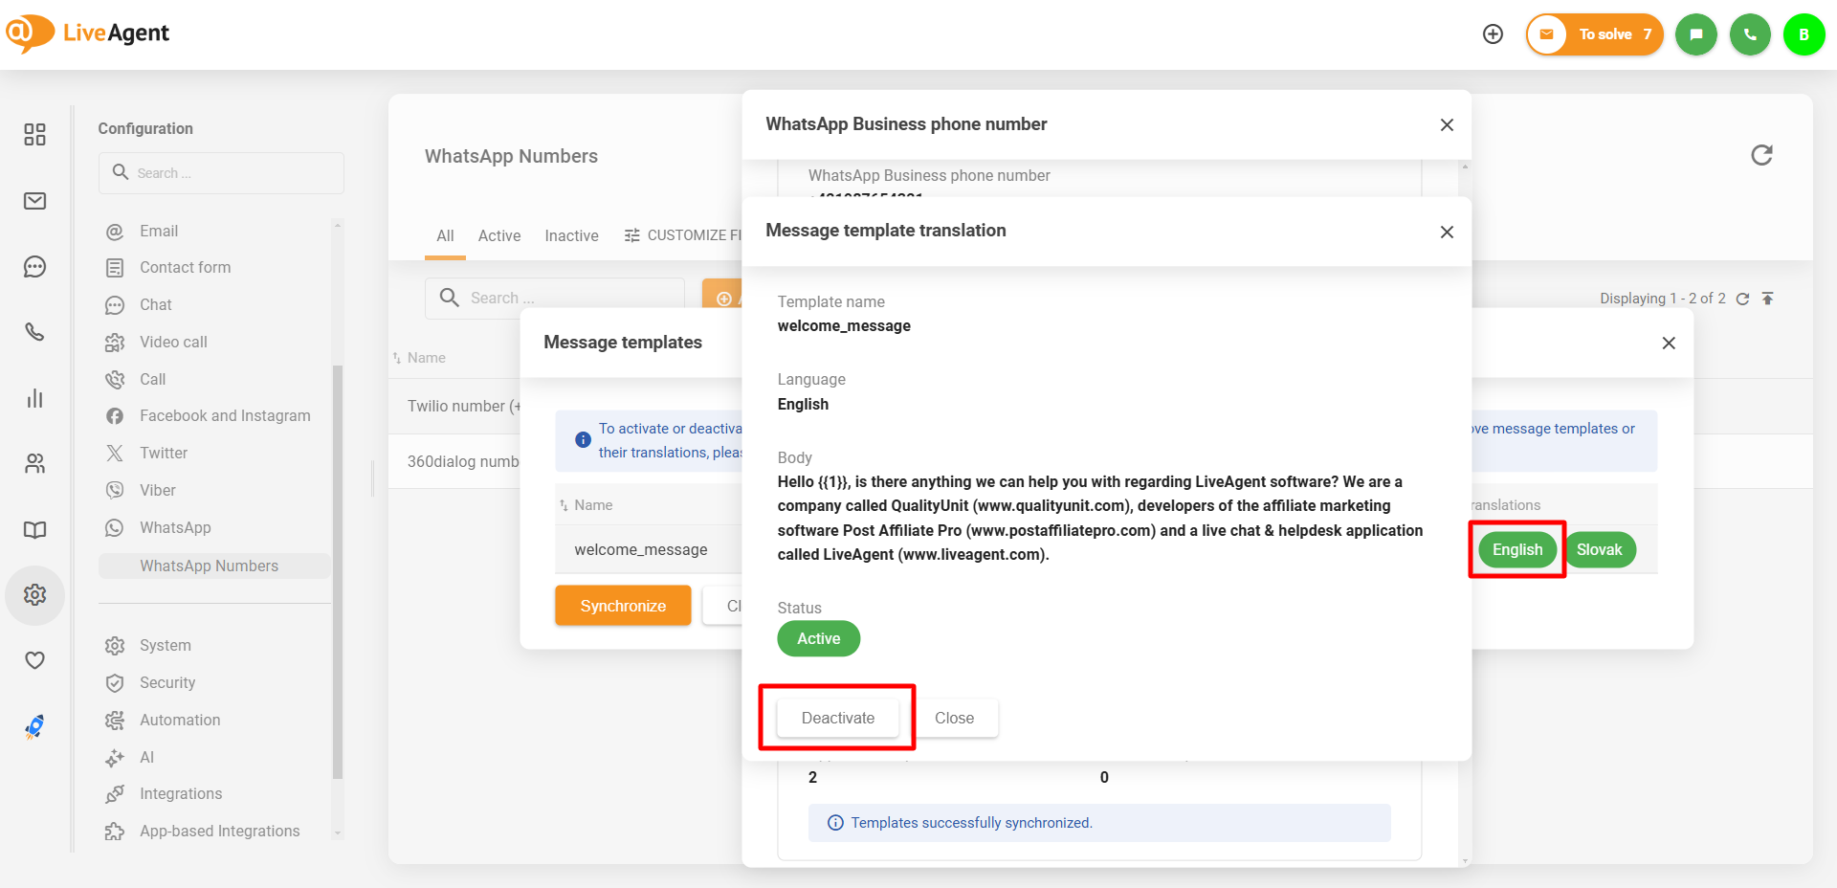Open the Chats icon in left sidebar

pos(34,267)
